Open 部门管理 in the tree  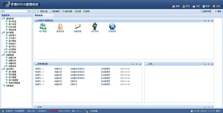pyautogui.click(x=12, y=72)
